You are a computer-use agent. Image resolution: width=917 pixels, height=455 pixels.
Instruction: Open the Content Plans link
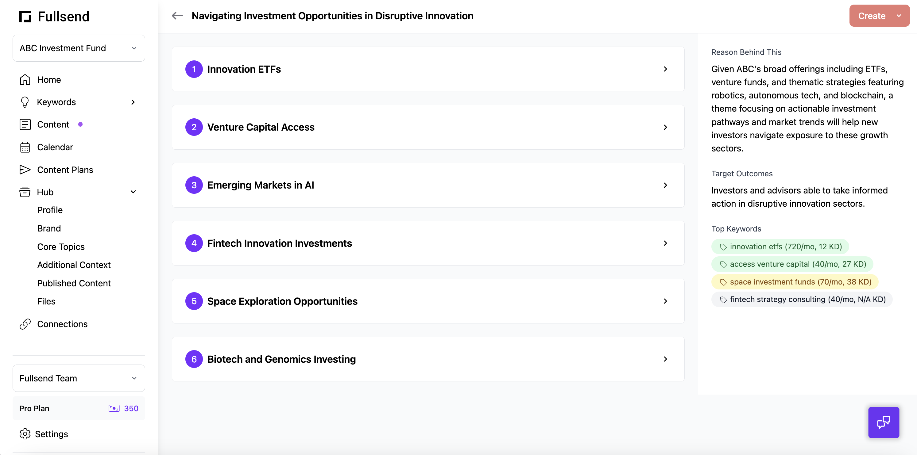[x=65, y=170]
